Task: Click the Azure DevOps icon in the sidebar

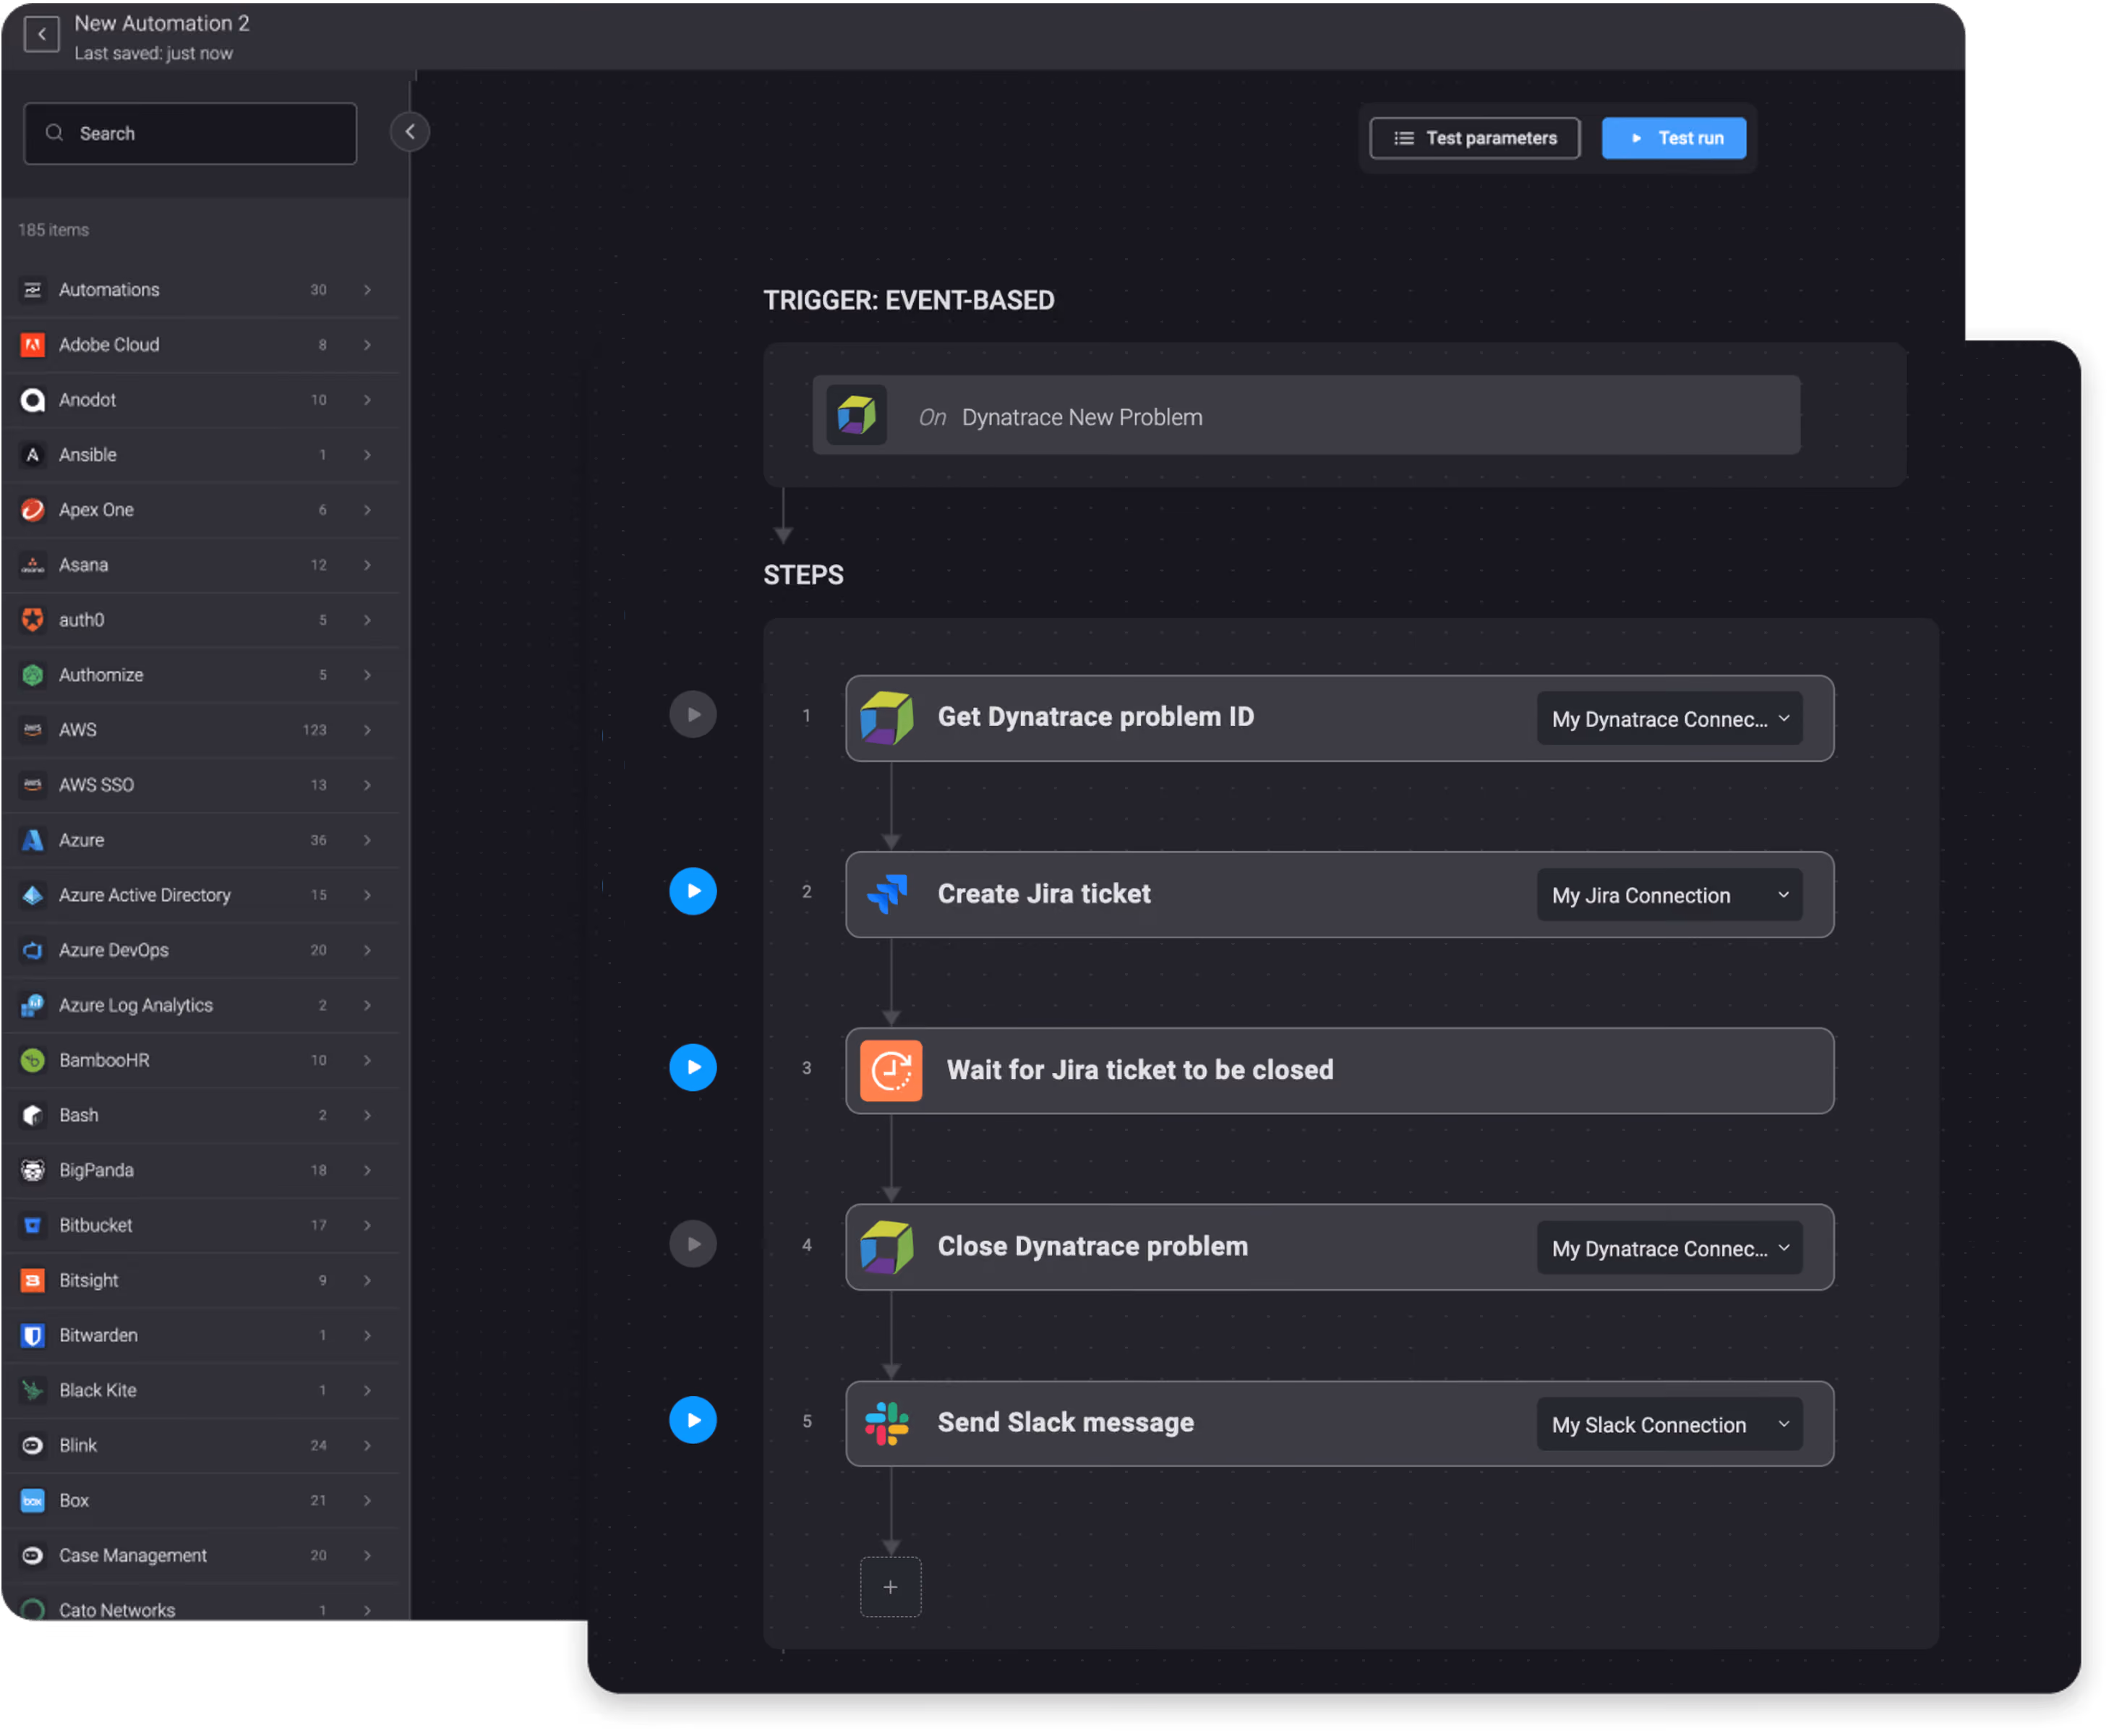Action: [x=33, y=950]
